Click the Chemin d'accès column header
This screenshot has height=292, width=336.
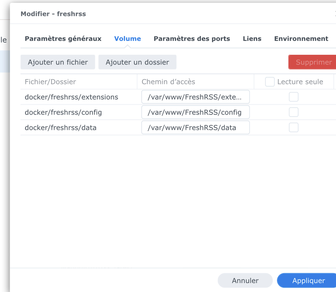[x=196, y=82]
